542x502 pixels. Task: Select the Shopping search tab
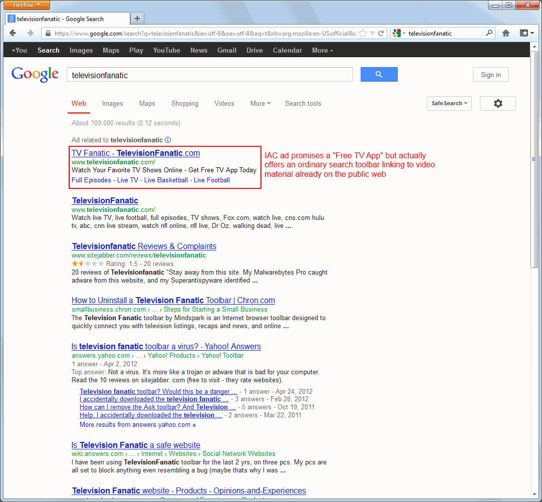[185, 103]
